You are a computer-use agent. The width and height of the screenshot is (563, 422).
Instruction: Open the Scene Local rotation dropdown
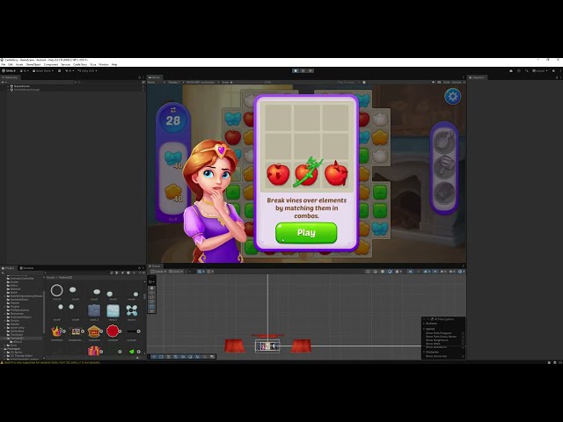[x=176, y=272]
